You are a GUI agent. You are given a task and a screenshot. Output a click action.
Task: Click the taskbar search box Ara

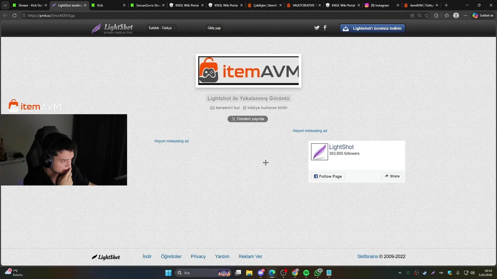[x=204, y=273]
